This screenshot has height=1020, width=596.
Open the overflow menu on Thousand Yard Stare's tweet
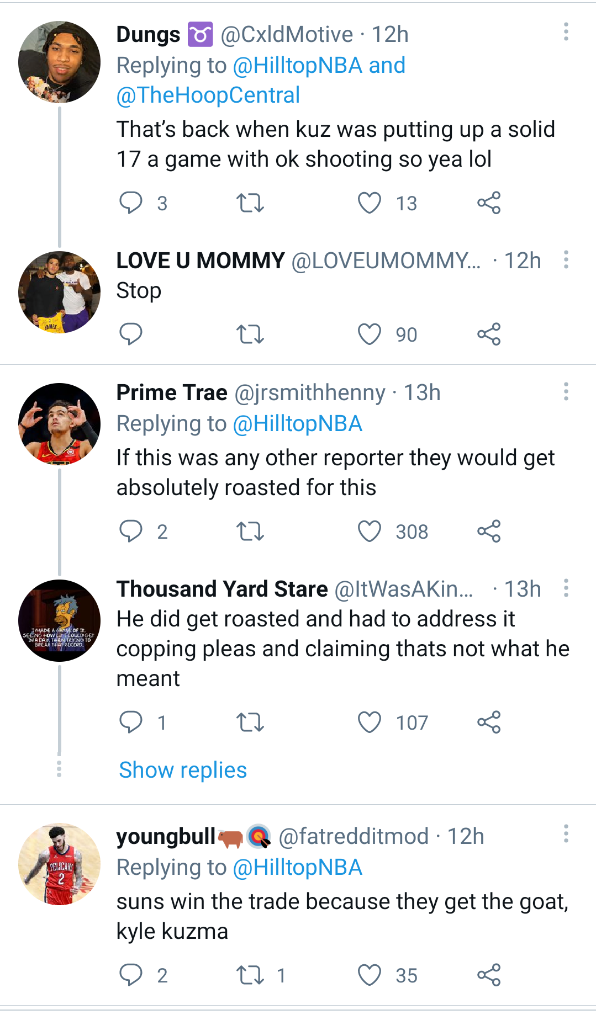[566, 589]
